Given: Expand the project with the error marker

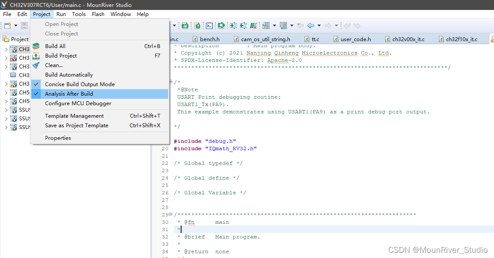Looking at the screenshot, I should point(6,58).
